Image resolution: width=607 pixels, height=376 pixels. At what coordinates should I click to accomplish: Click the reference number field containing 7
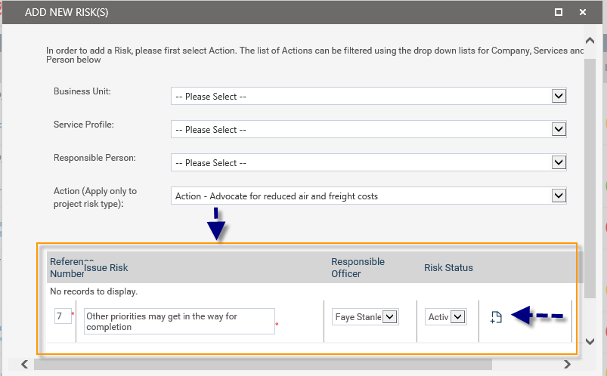[60, 316]
